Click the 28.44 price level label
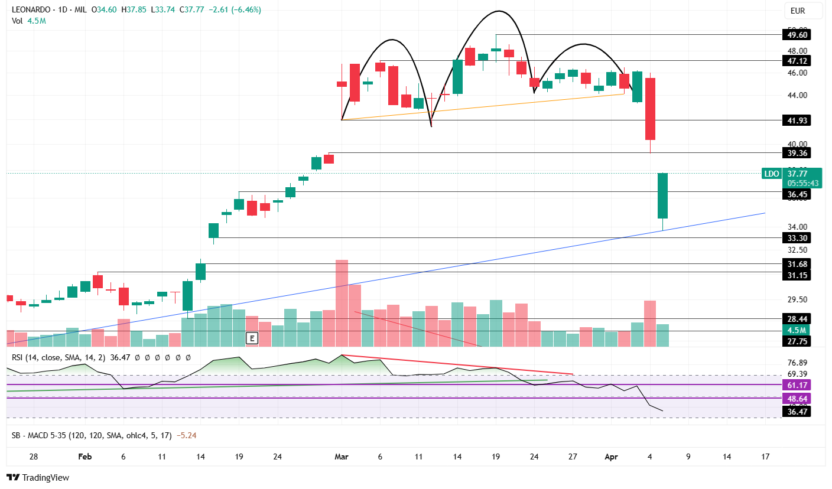The height and width of the screenshot is (489, 832). click(796, 319)
